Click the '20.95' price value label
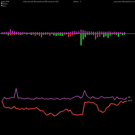The image size is (135, 135). [x=130, y=101]
